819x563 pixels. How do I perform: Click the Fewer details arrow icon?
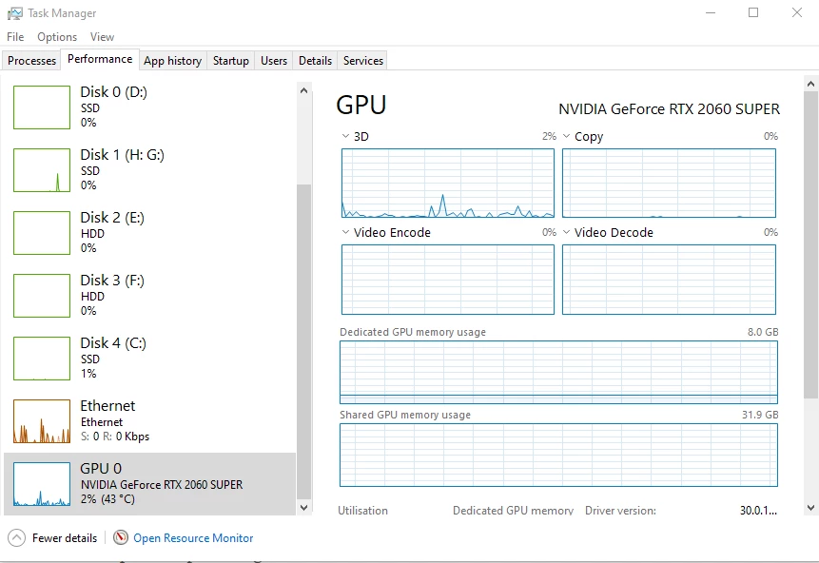coord(17,538)
